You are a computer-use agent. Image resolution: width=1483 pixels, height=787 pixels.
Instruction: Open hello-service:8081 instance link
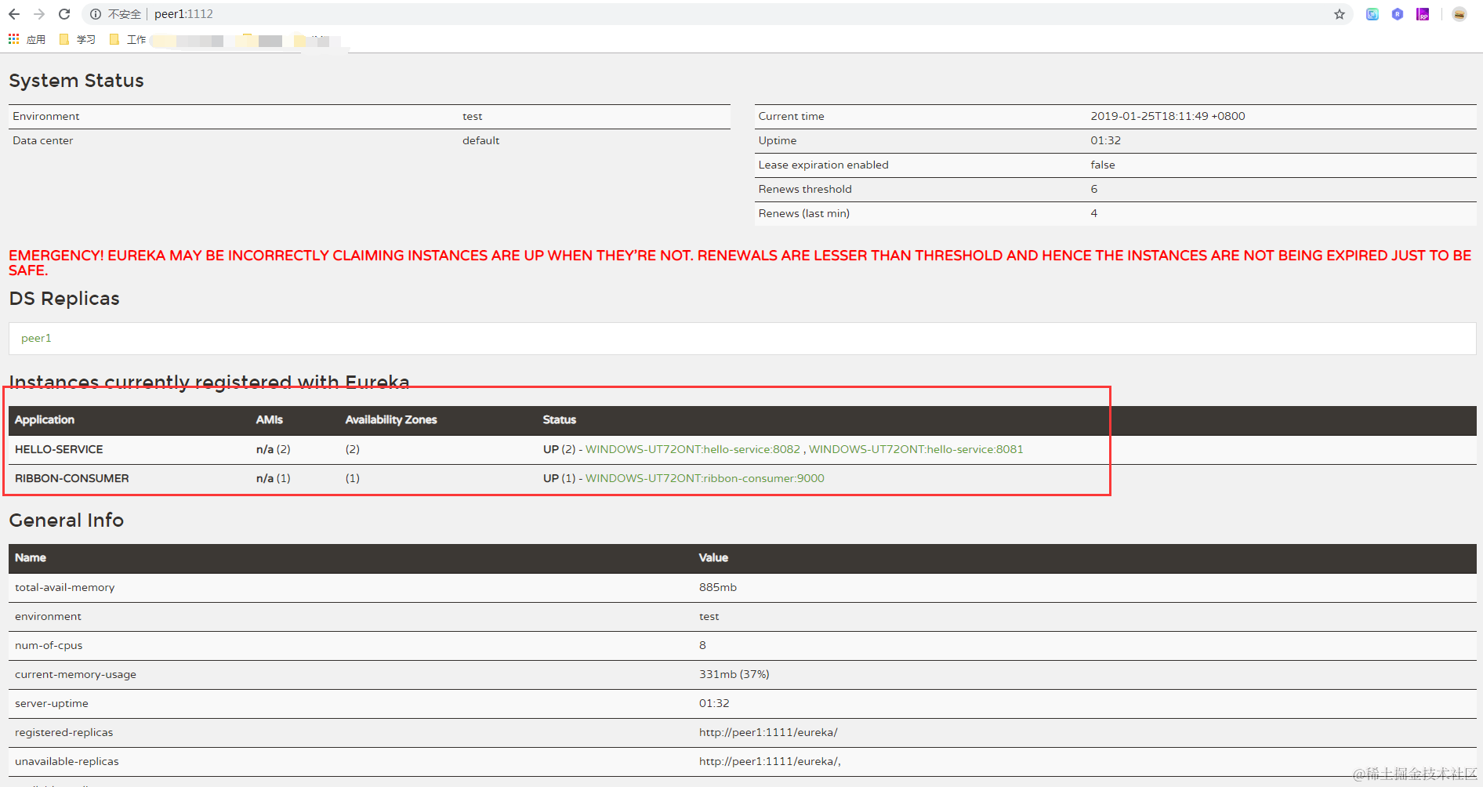click(x=916, y=449)
